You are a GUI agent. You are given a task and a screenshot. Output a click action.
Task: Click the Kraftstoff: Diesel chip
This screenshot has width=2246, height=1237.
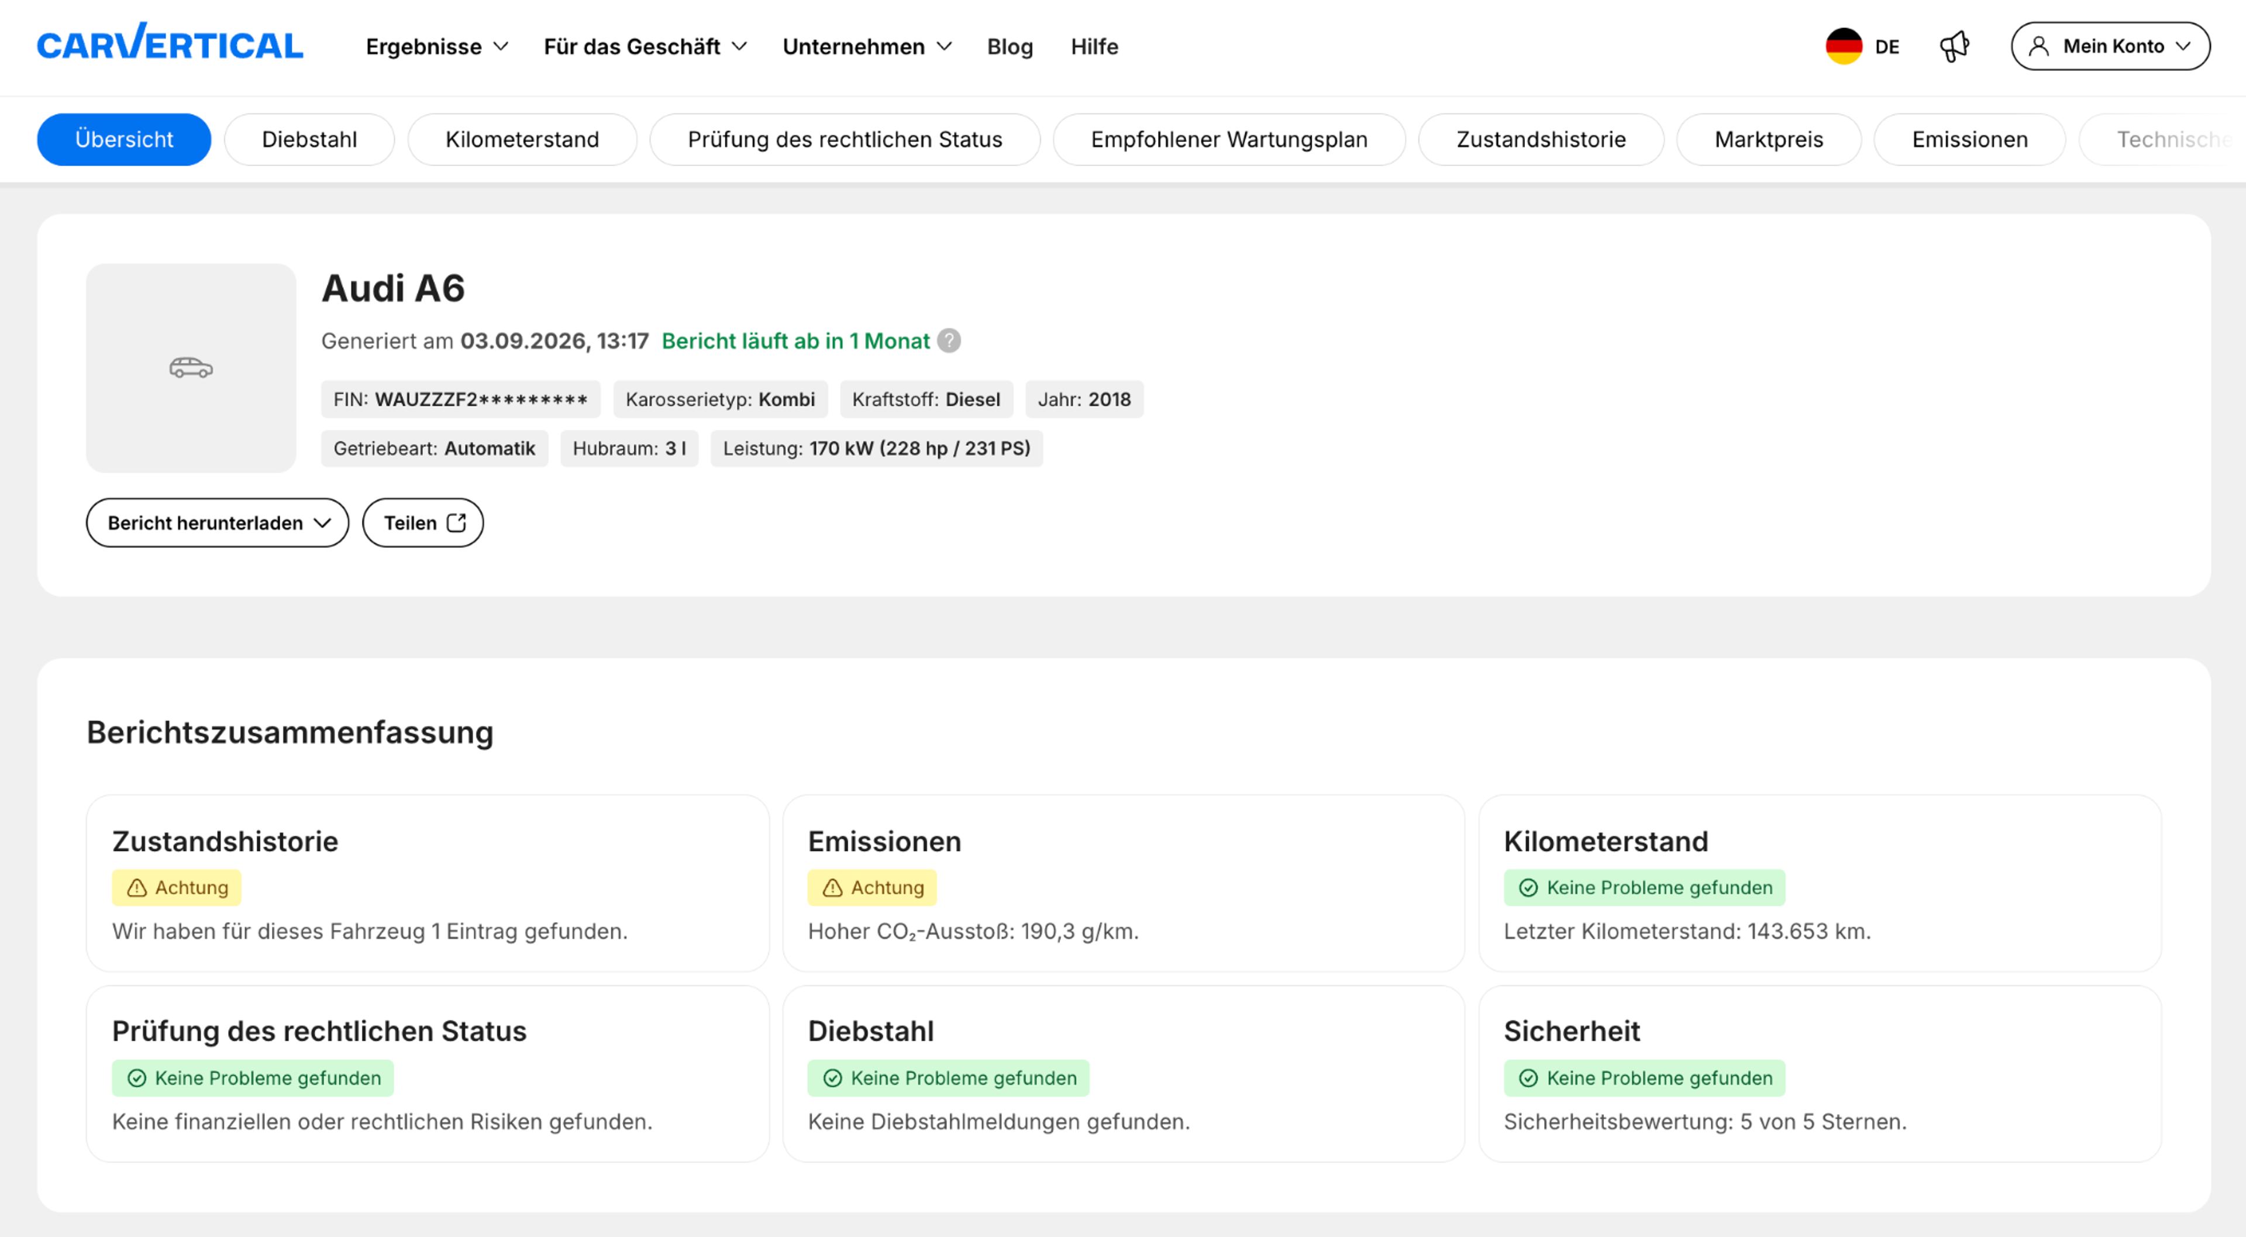[926, 399]
